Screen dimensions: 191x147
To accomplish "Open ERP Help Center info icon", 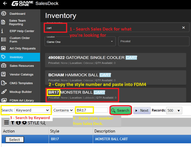I will pos(2,31).
